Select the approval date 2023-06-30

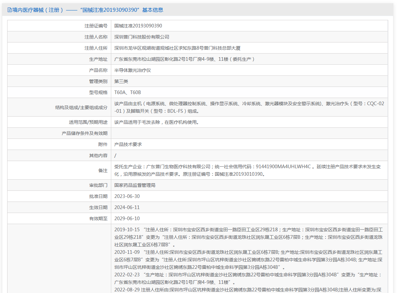[x=127, y=196]
